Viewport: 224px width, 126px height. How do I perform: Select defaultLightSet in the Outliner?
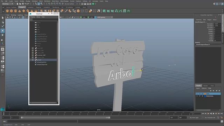[x=42, y=62]
